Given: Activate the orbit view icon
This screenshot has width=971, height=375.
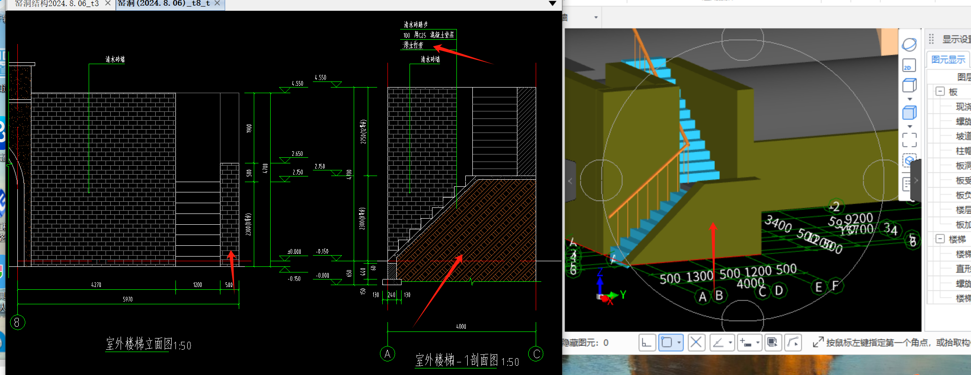Looking at the screenshot, I should 909,44.
